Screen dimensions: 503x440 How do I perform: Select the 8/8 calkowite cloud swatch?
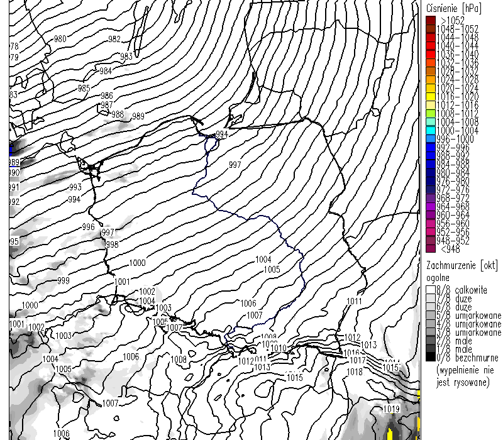point(430,290)
